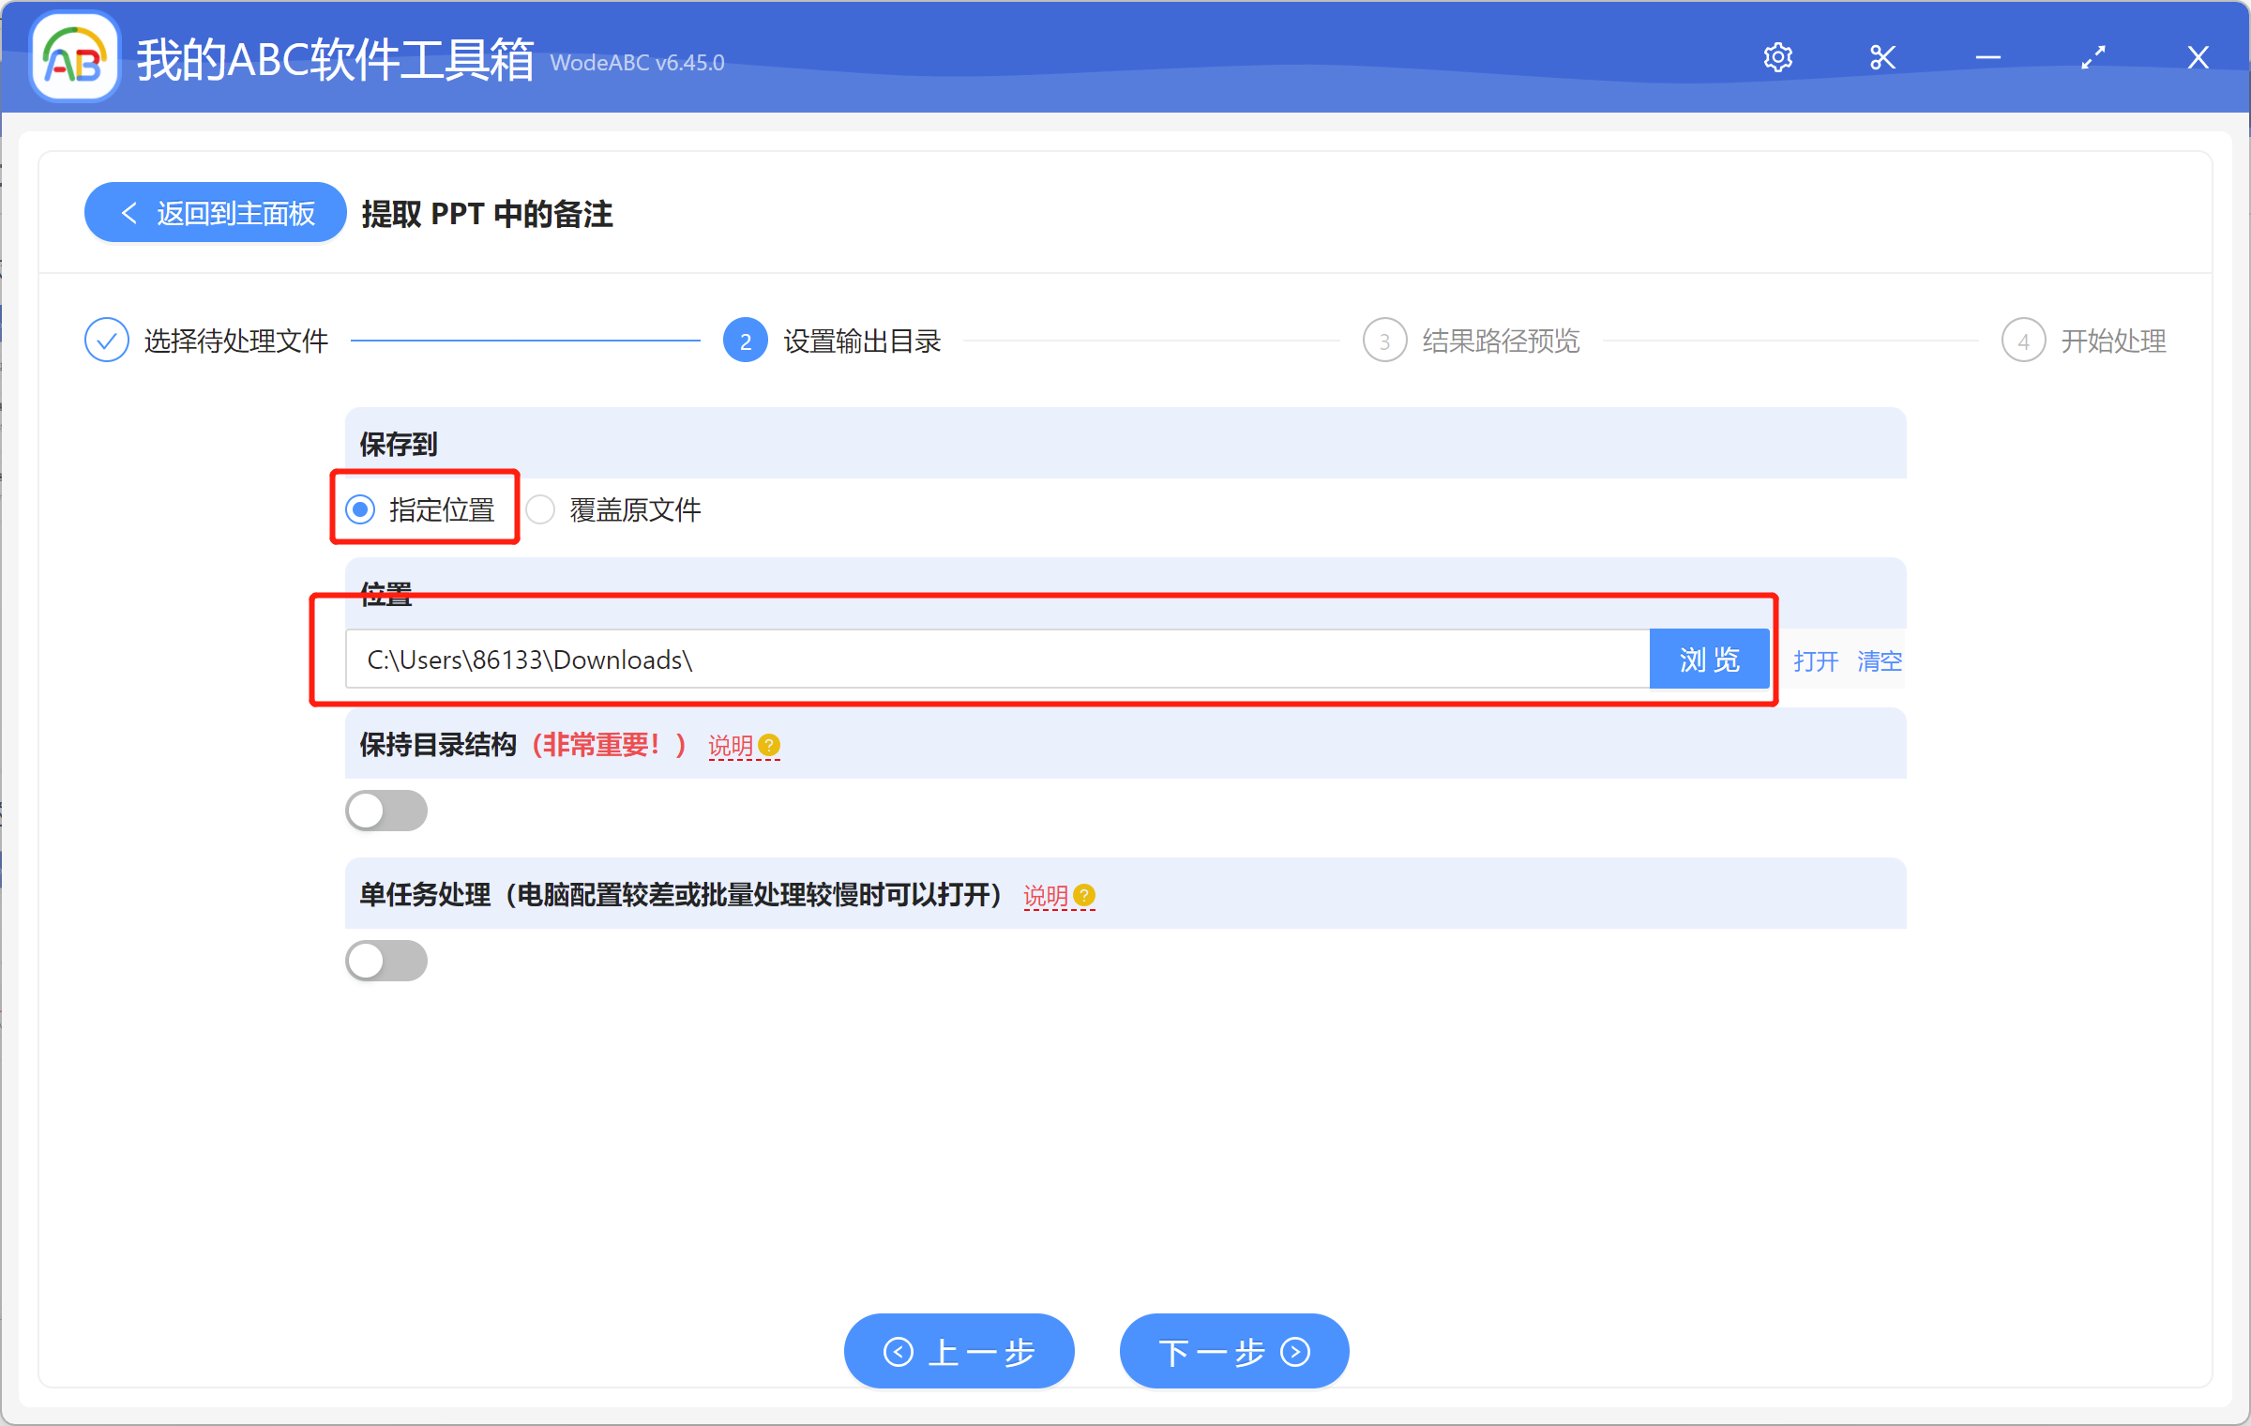The image size is (2251, 1426).
Task: Turn on the 单任务处理 switch
Action: click(x=385, y=961)
